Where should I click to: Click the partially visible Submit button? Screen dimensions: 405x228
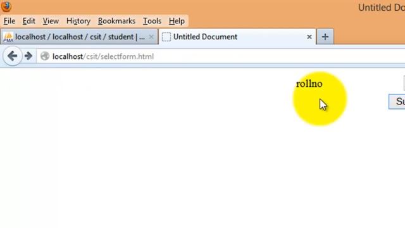point(397,101)
